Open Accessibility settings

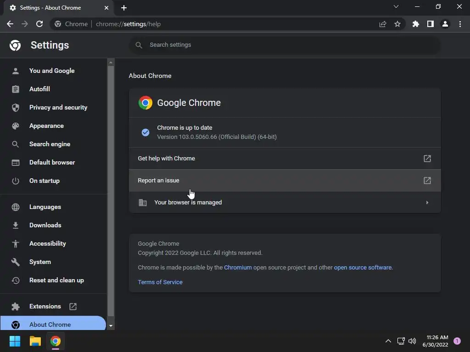coord(53,244)
